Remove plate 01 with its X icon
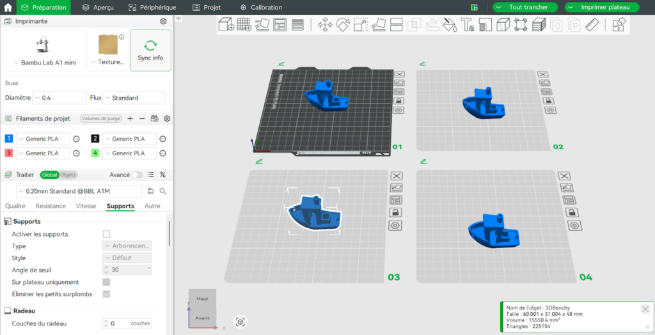Screen dimensions: 655x335 click(399, 74)
